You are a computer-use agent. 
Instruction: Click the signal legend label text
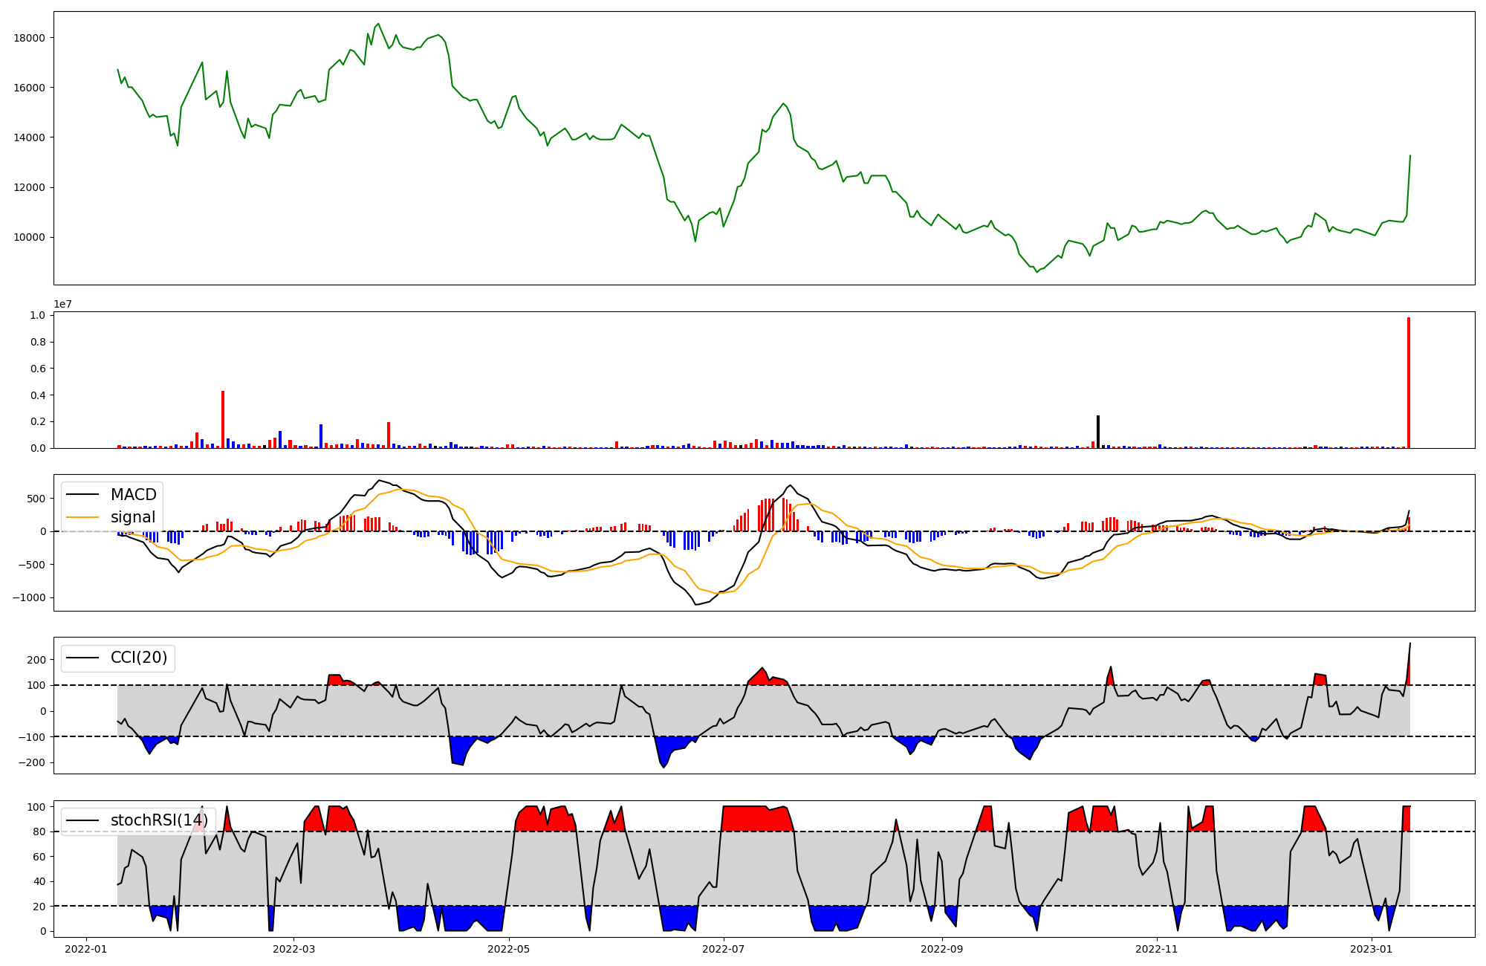click(133, 517)
